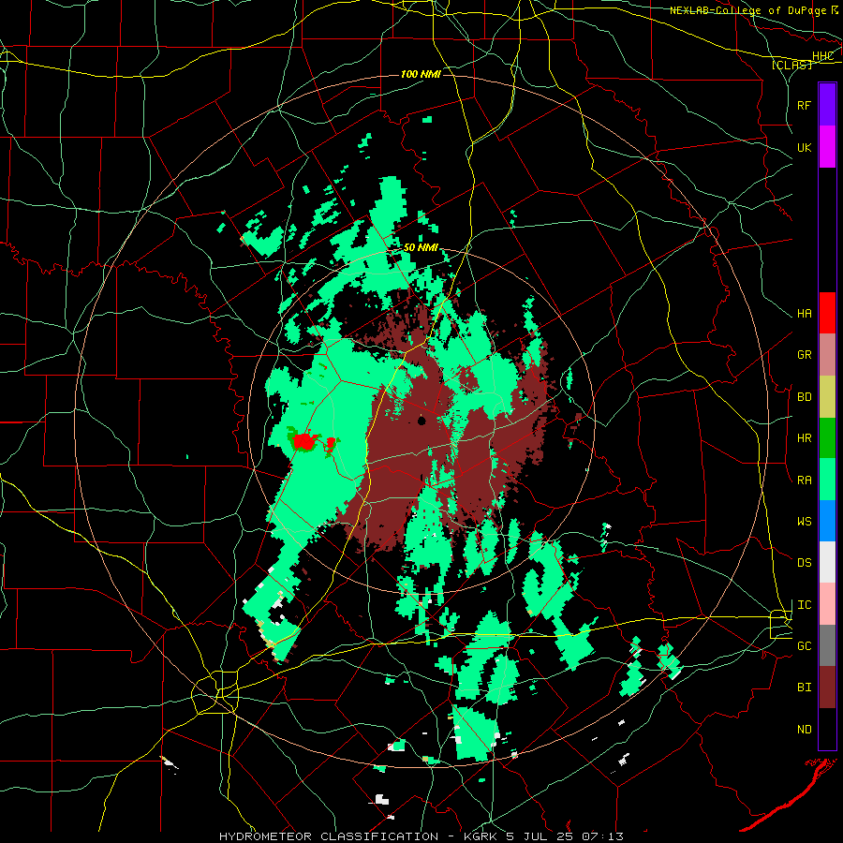The height and width of the screenshot is (843, 843).
Task: Click the GR legend color swatch
Action: pos(827,355)
